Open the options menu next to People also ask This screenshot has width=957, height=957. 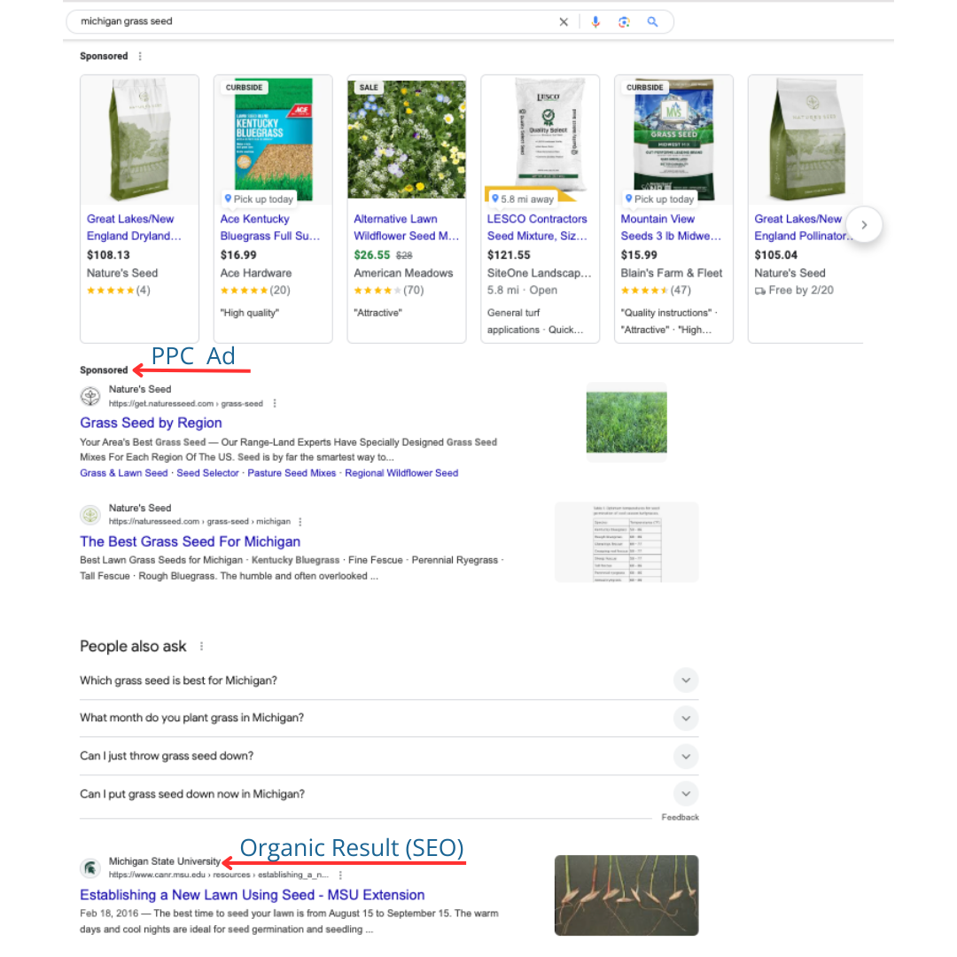(201, 646)
